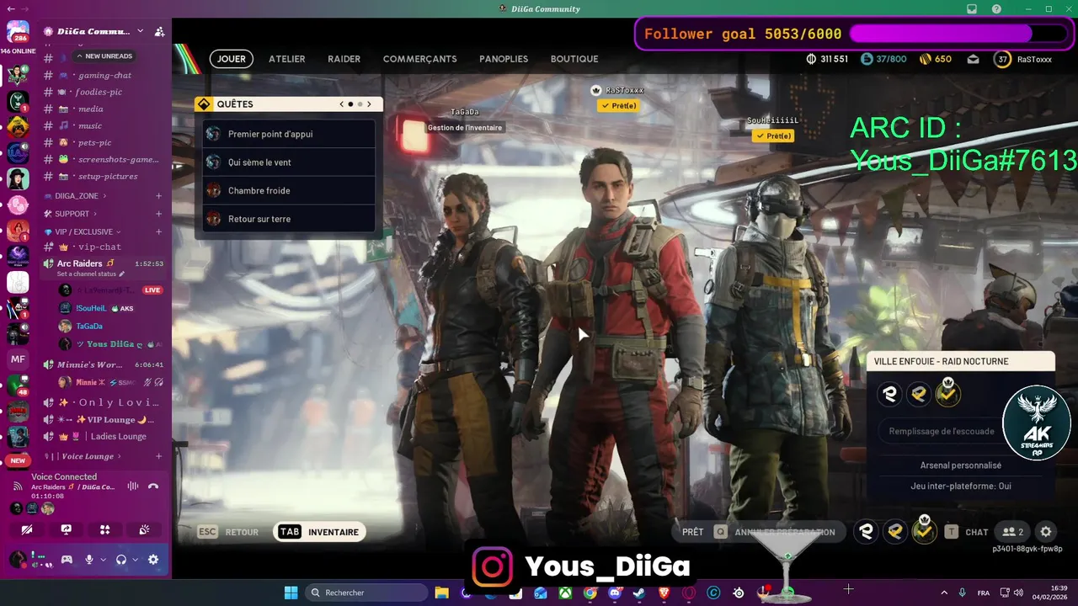Select user TaGaDa in voice channel

[x=88, y=326]
